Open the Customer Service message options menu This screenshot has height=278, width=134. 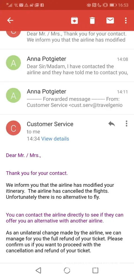pyautogui.click(x=126, y=123)
